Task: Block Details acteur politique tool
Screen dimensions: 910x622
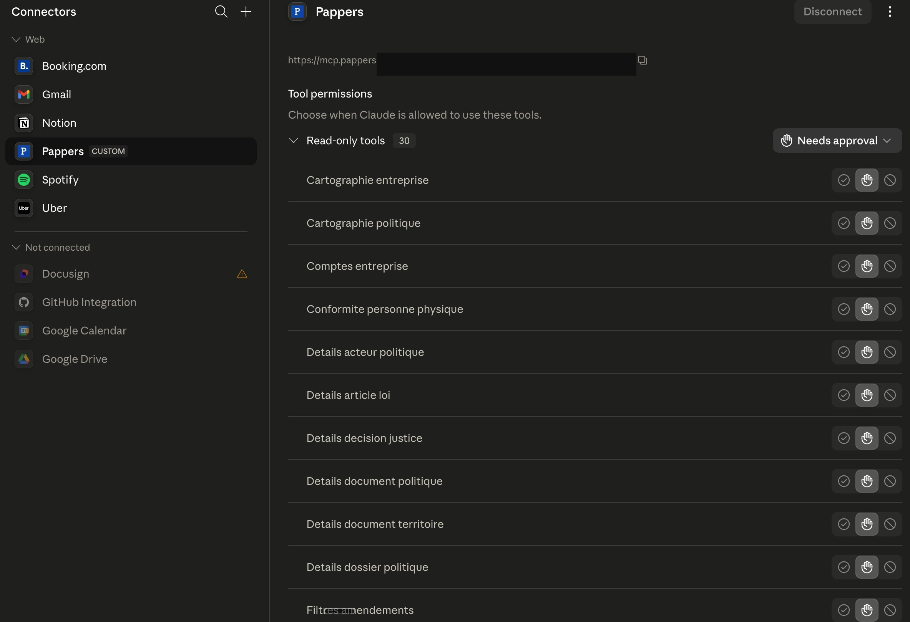Action: pos(890,352)
